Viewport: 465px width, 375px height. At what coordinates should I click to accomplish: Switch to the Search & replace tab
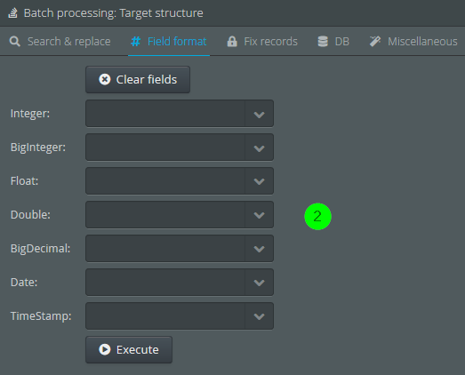pyautogui.click(x=60, y=42)
